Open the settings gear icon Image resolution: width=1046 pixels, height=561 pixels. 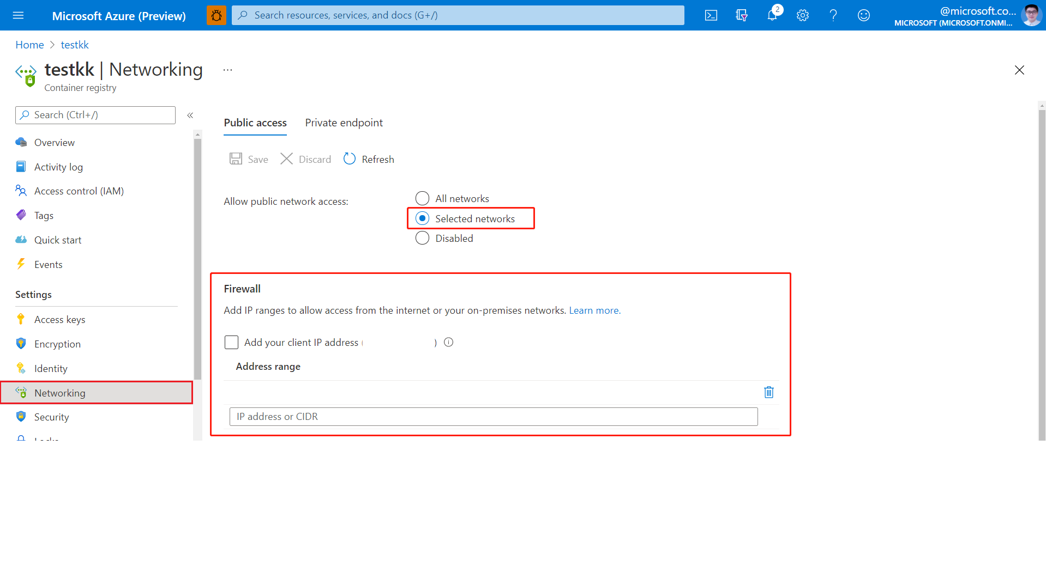coord(802,15)
